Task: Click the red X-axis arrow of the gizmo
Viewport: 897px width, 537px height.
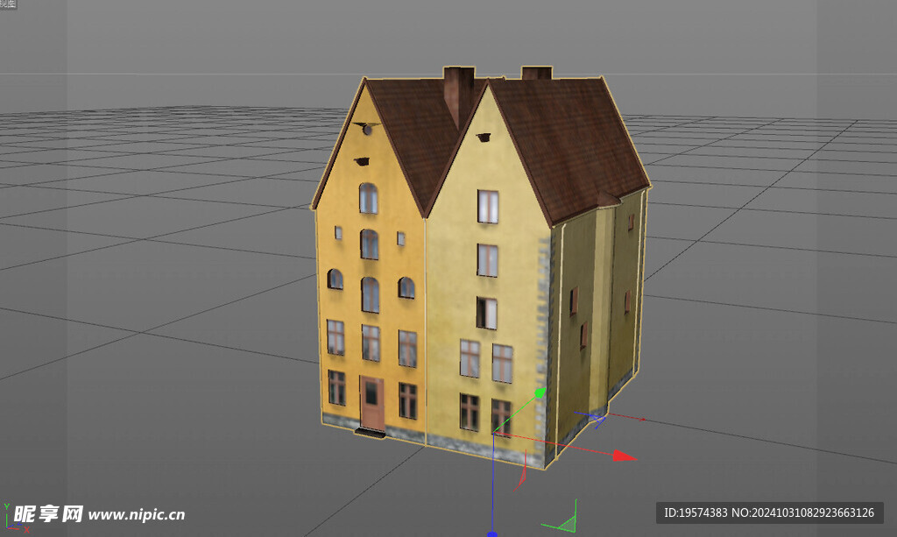Action: pos(624,456)
